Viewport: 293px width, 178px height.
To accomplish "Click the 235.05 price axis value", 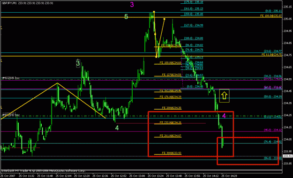I will 287,19.
